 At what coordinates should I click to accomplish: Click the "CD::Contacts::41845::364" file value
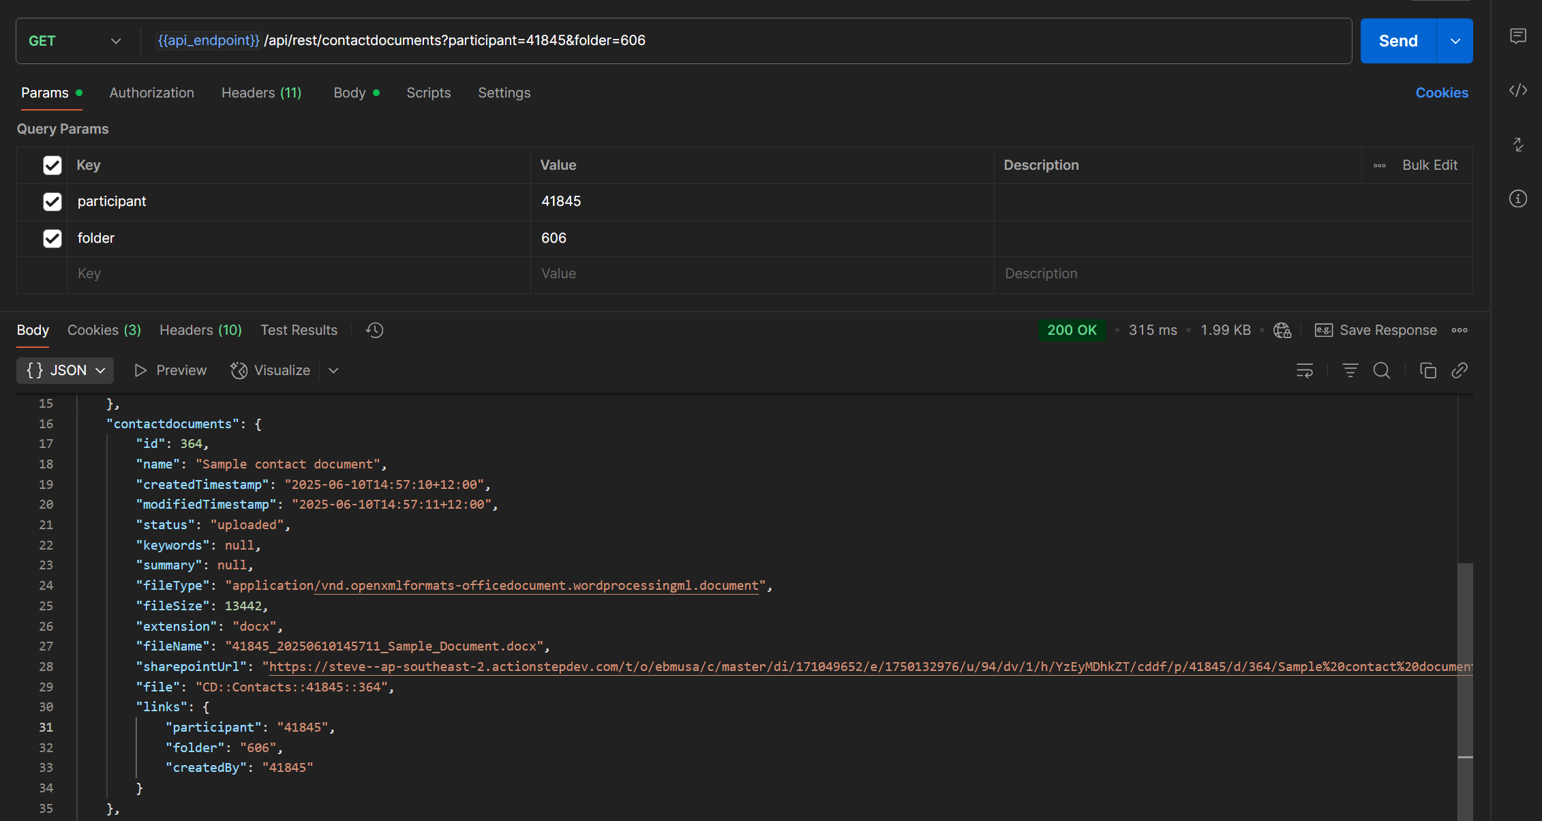[x=291, y=687]
